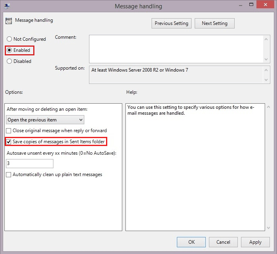Minimize the Message handling window
The image size is (277, 254).
(x=241, y=5)
